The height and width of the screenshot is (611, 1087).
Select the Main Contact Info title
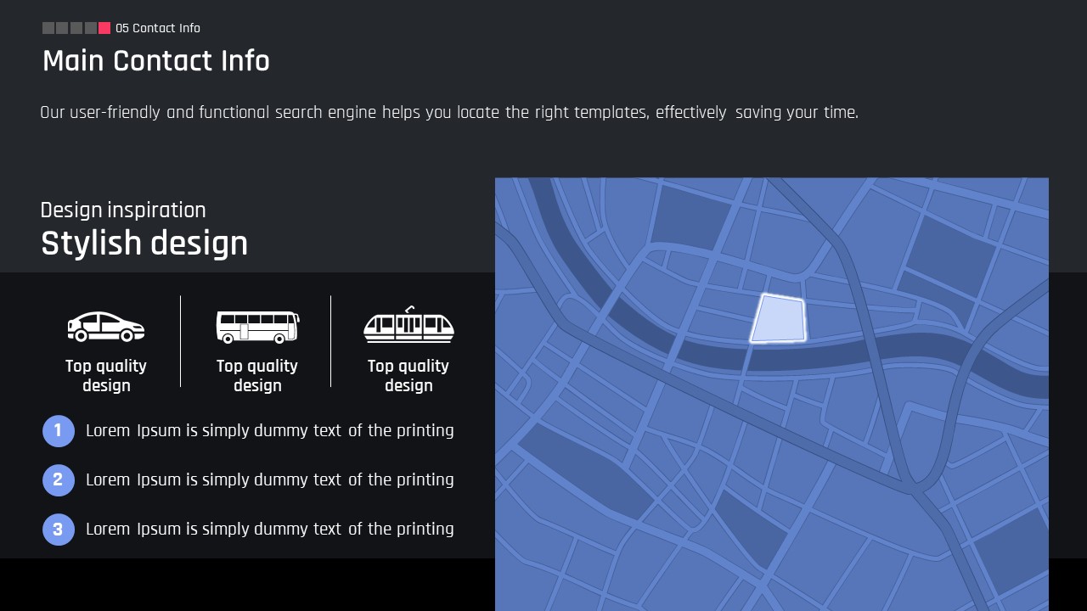tap(156, 61)
